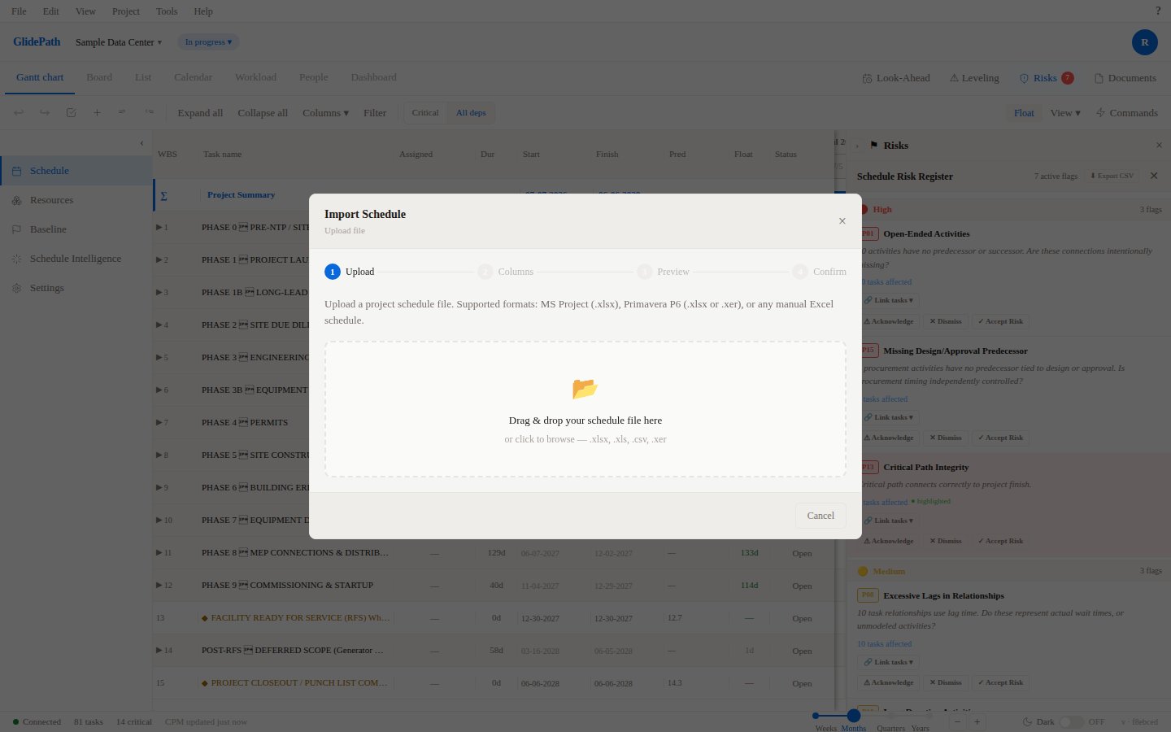Open the Columns dropdown
The width and height of the screenshot is (1171, 732).
pos(325,113)
